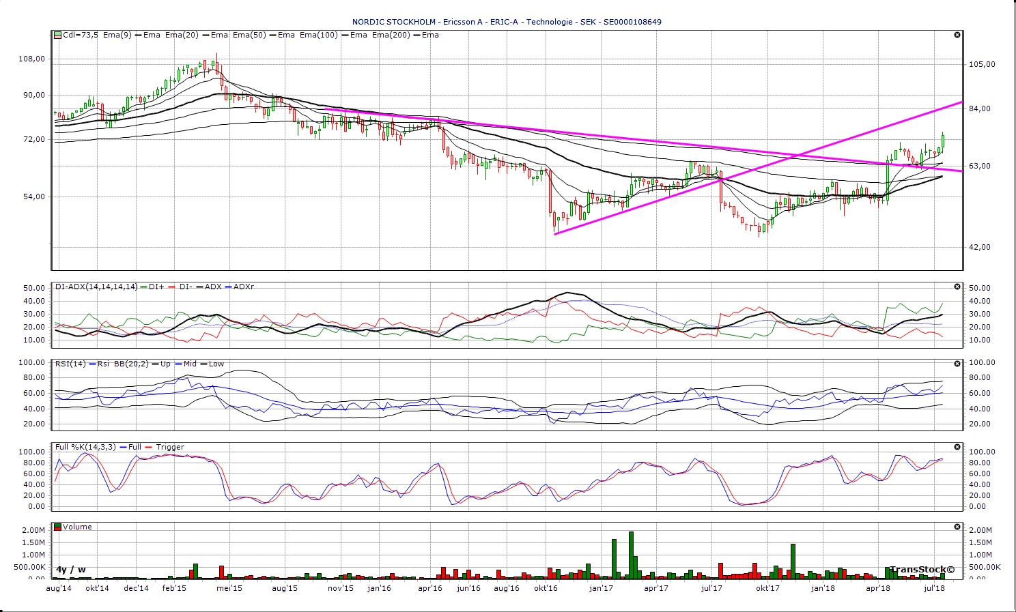Click the apr'17 date axis label
The image size is (1016, 612).
[656, 587]
